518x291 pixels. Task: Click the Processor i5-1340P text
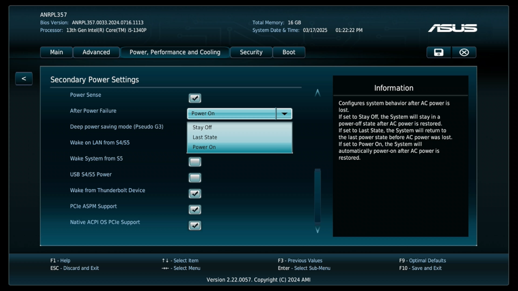106,30
